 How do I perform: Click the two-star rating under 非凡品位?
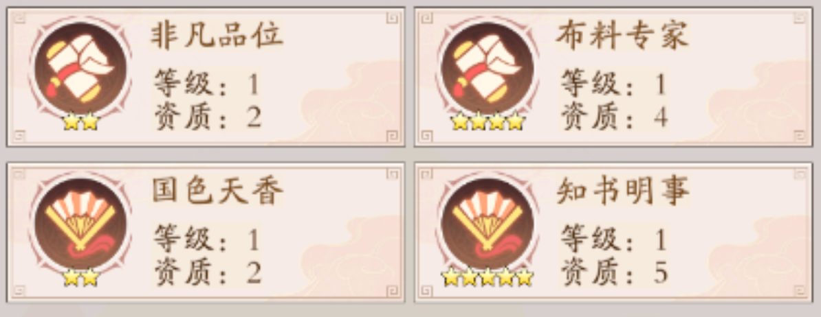click(80, 121)
